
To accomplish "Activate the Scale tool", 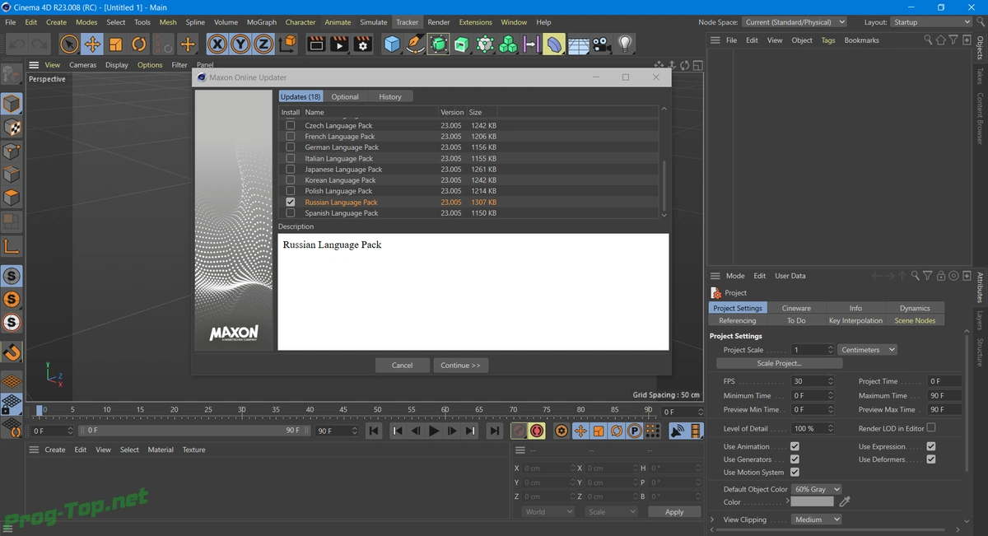I will click(x=116, y=44).
